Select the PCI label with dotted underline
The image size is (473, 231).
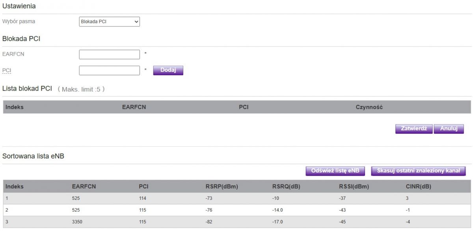pos(7,70)
